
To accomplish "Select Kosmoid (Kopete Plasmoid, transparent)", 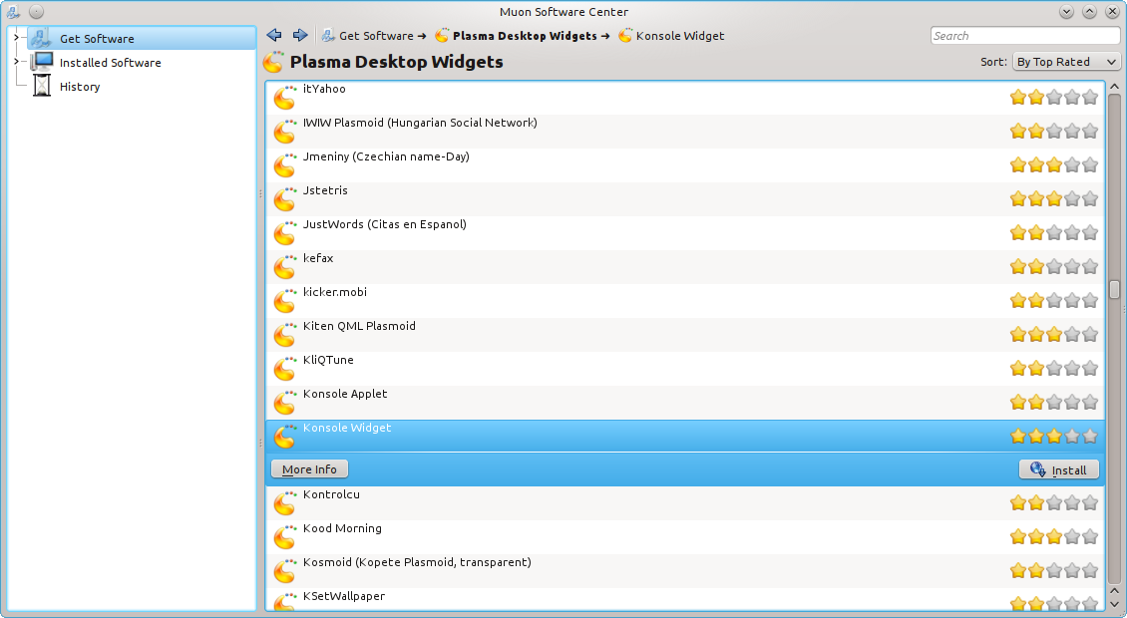I will (685, 570).
